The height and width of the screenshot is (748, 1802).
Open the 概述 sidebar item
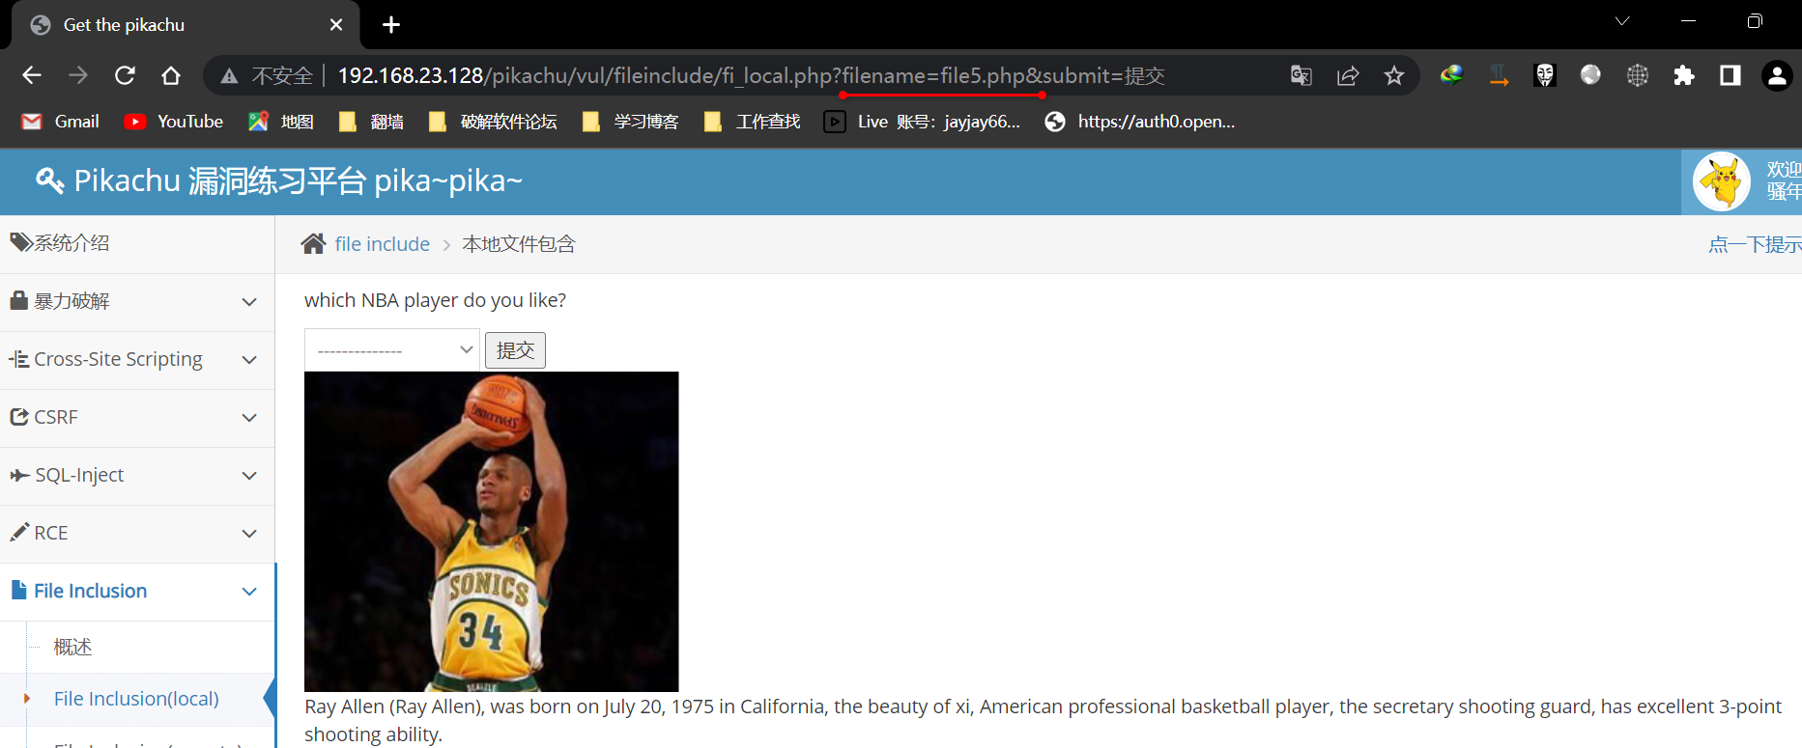(73, 647)
